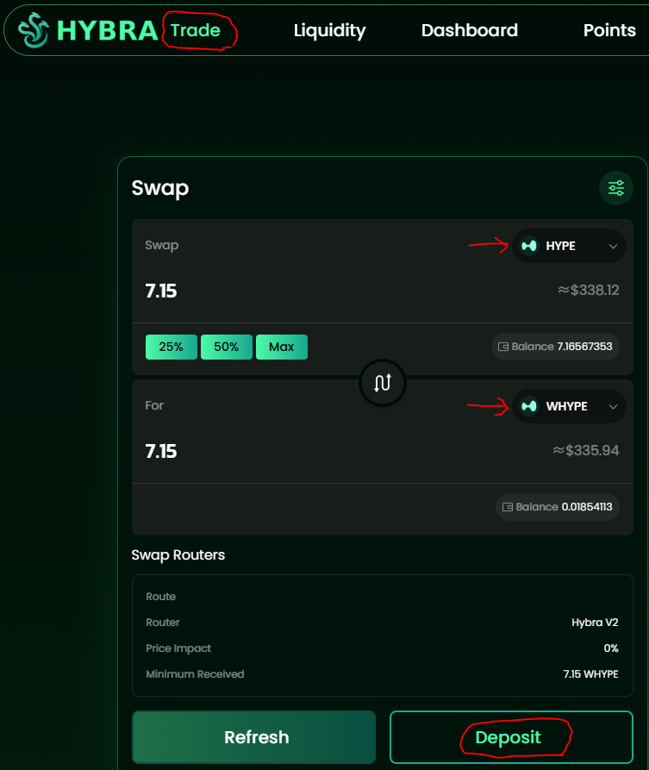
Task: Open the swap settings sliders icon
Action: (616, 188)
